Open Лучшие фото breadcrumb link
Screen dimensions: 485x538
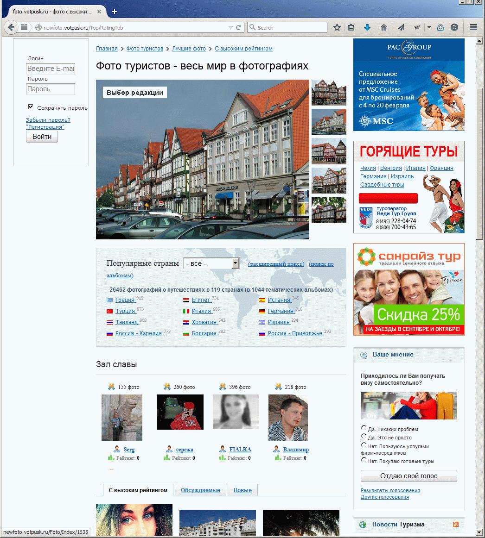point(189,49)
